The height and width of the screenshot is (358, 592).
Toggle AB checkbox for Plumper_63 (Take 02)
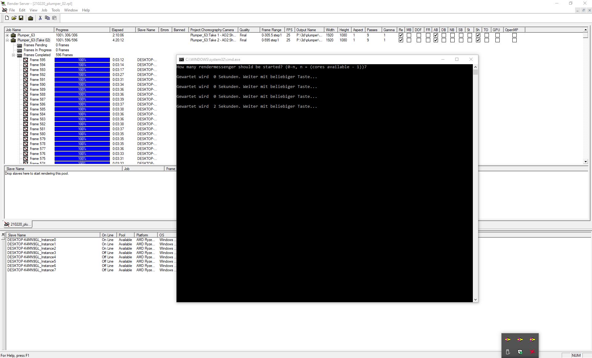[x=436, y=40]
